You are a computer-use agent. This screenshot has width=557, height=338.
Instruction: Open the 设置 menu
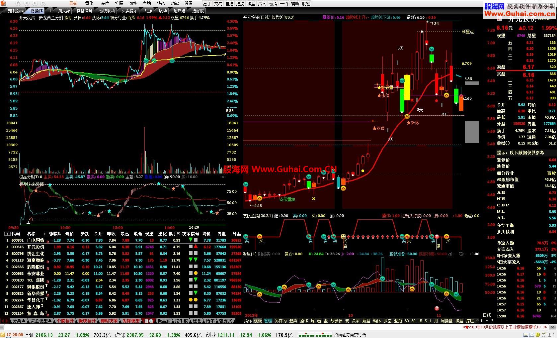tap(189, 3)
